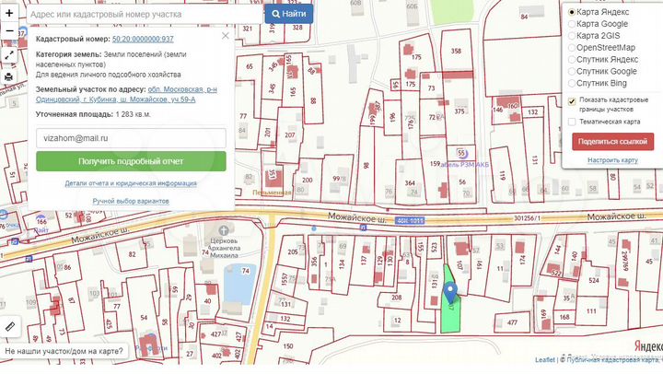Click the church icon for Церковь Архангела Михаила
Screen dimensions: 663x374
(x=224, y=230)
